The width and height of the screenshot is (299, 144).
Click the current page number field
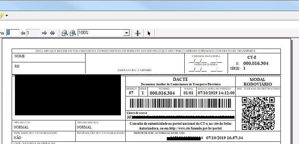[x=13, y=33]
